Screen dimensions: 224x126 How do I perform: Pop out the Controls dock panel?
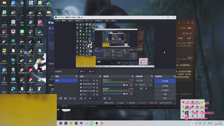click(174, 76)
